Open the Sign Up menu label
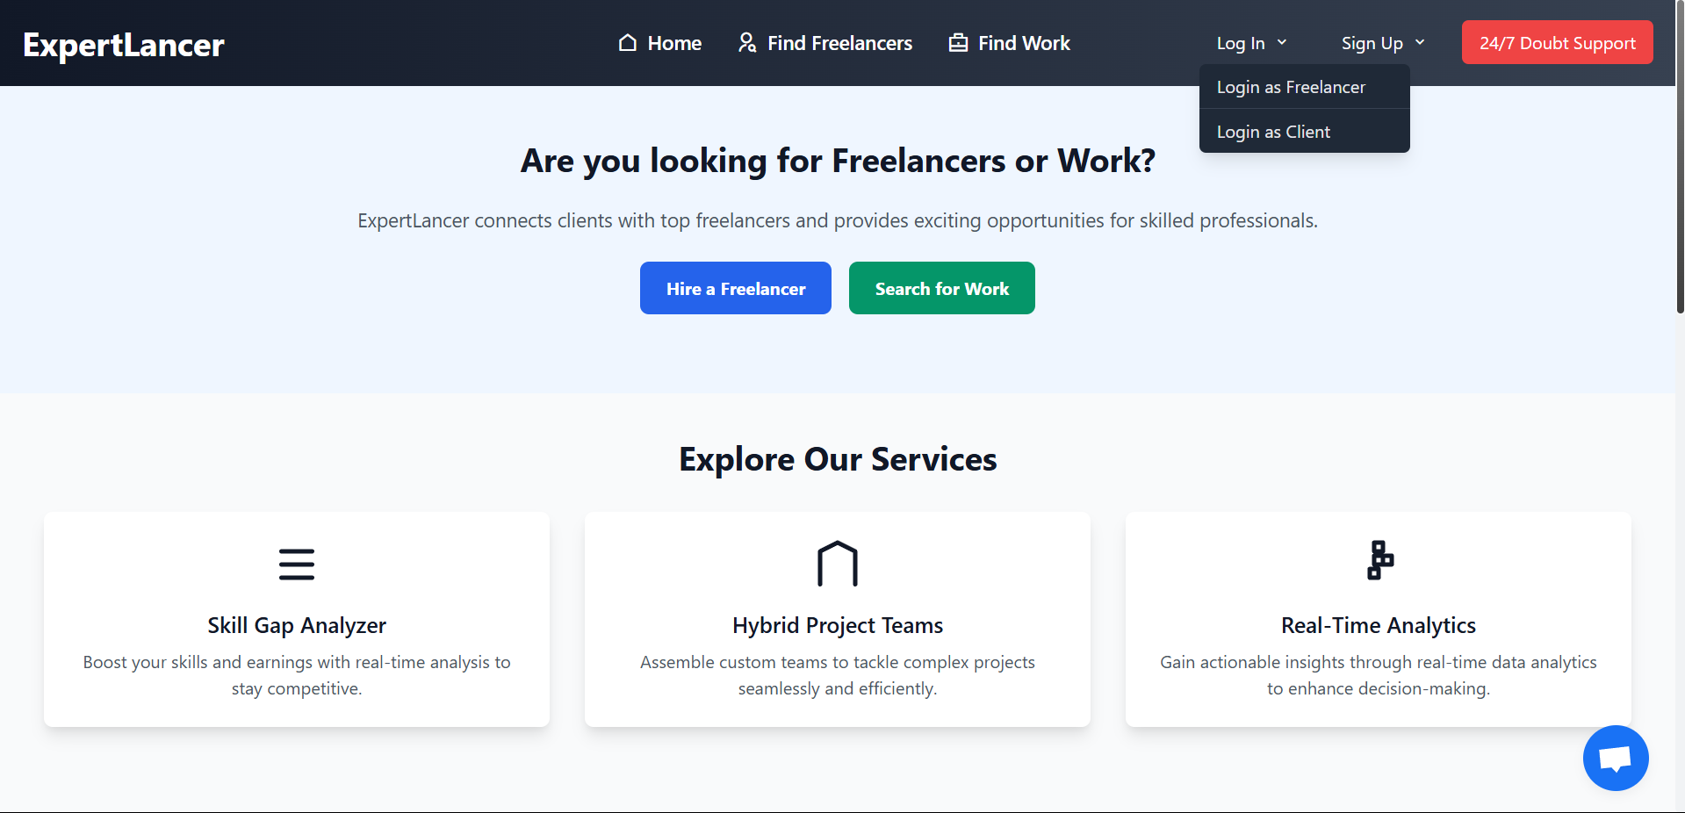 1372,43
